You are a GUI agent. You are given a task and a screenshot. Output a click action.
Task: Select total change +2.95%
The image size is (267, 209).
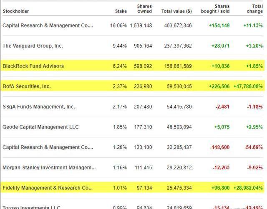pos(254,127)
